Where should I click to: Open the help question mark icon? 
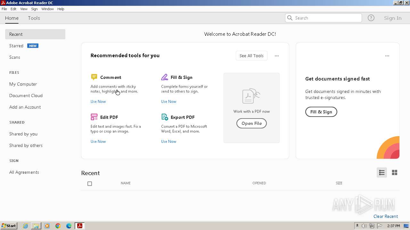point(371,18)
